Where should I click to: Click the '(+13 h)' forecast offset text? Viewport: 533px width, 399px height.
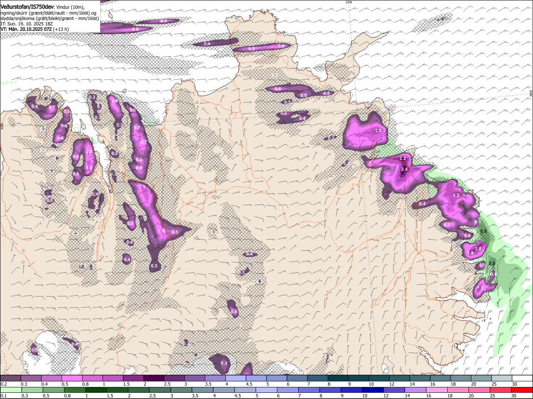coord(61,29)
